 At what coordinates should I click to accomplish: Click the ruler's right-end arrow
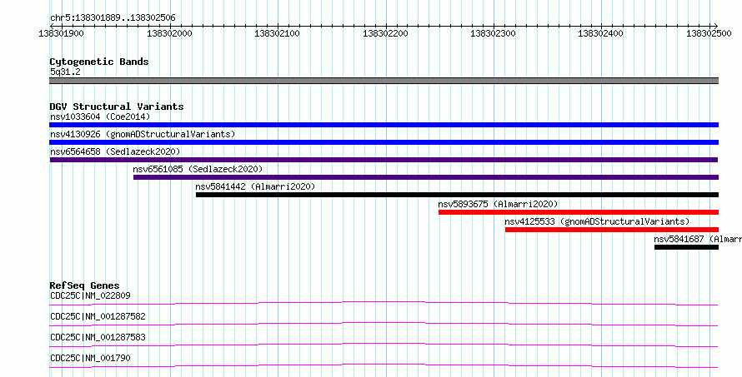[715, 26]
